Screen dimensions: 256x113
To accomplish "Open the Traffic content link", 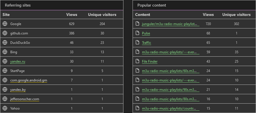I will (x=147, y=43).
